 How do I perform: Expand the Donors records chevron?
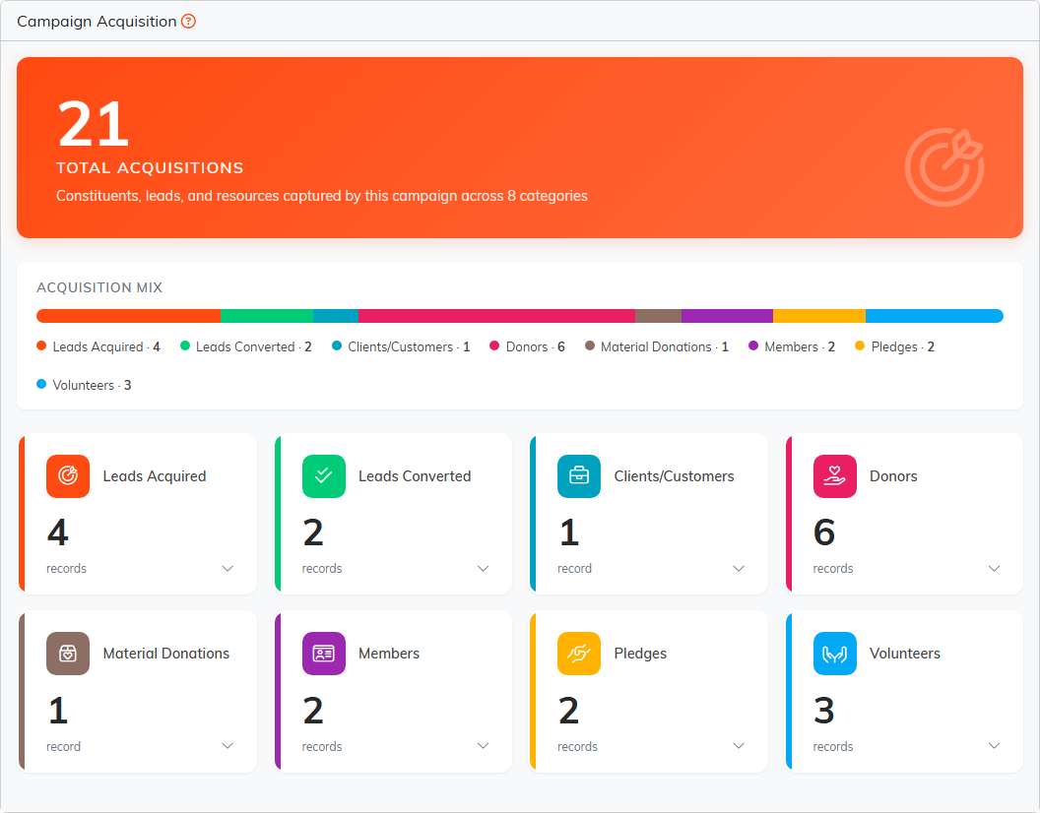pyautogui.click(x=994, y=568)
